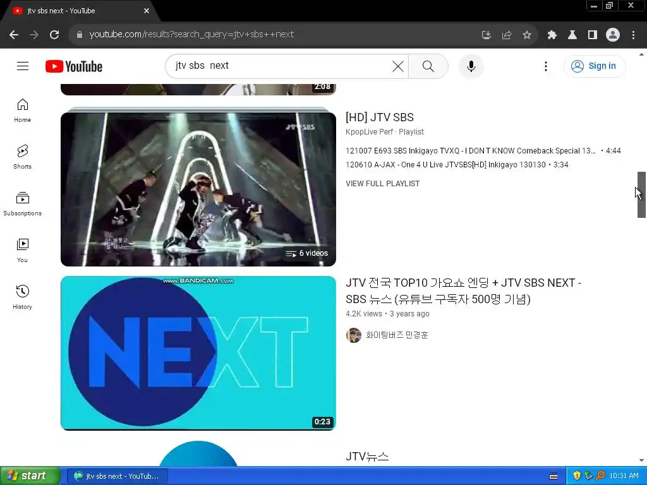The height and width of the screenshot is (485, 647).
Task: Click the browser forward arrow
Action: pos(34,35)
